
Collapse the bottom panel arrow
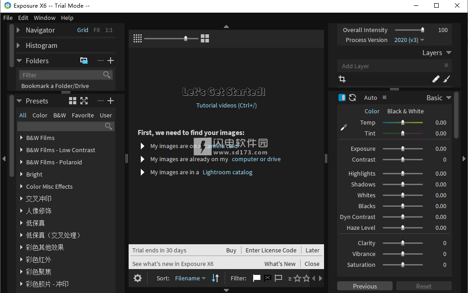click(226, 290)
